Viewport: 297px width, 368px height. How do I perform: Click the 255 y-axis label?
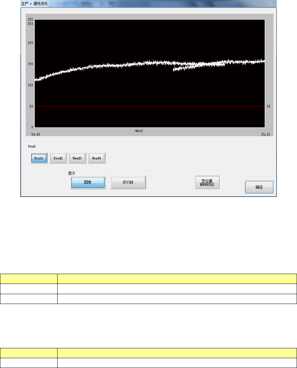click(30, 19)
